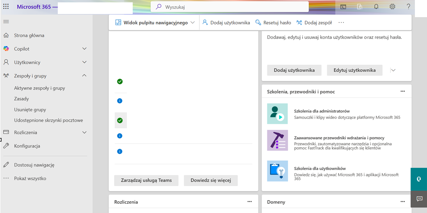Click the search magnifier icon
Image resolution: width=427 pixels, height=213 pixels.
(x=158, y=7)
